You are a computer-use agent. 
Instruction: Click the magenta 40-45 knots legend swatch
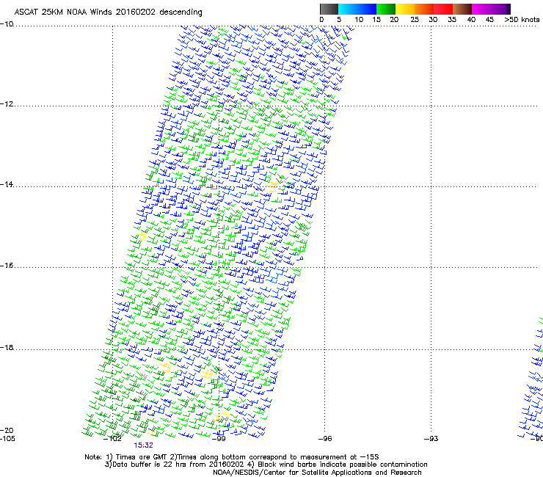pyautogui.click(x=481, y=9)
